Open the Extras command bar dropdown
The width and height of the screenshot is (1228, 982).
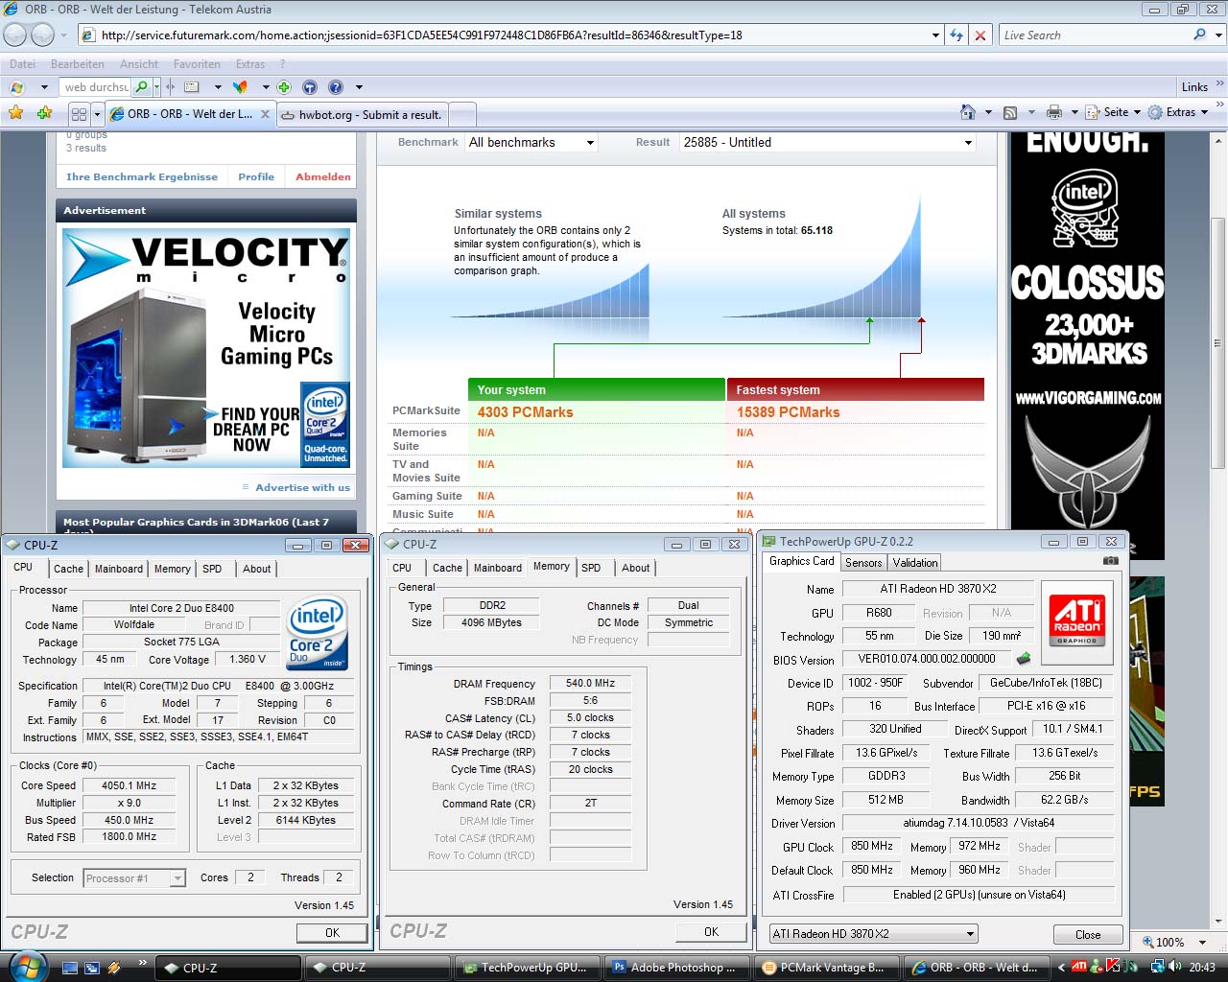[x=1178, y=112]
